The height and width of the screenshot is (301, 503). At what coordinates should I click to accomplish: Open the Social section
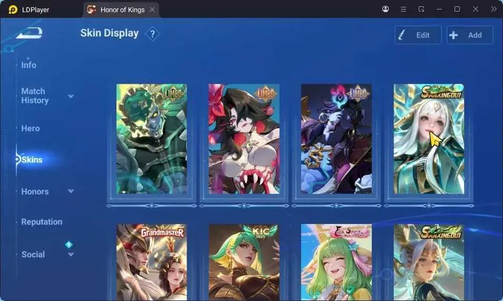click(33, 255)
